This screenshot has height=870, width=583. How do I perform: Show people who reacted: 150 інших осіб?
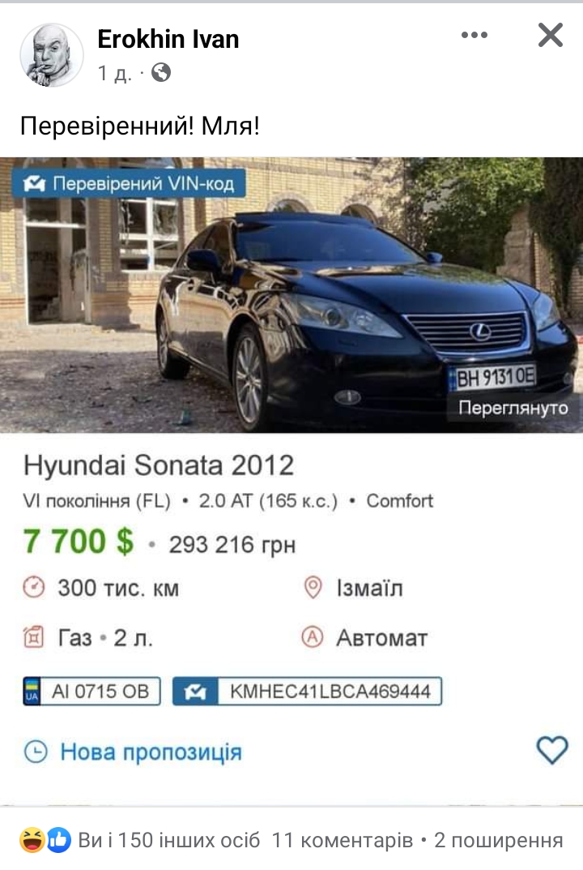168,840
